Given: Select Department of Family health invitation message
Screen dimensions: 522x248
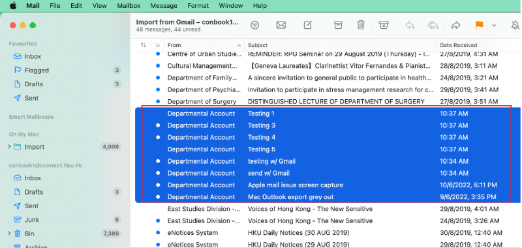Looking at the screenshot, I should pos(328,78).
